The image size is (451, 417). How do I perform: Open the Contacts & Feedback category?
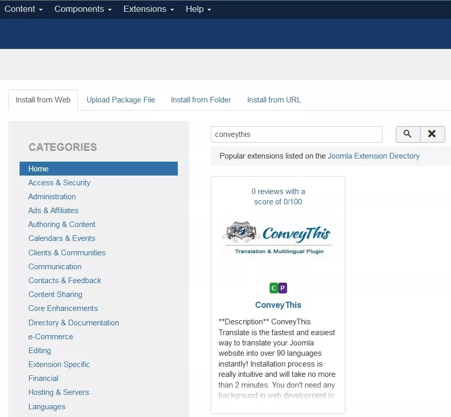coord(64,281)
